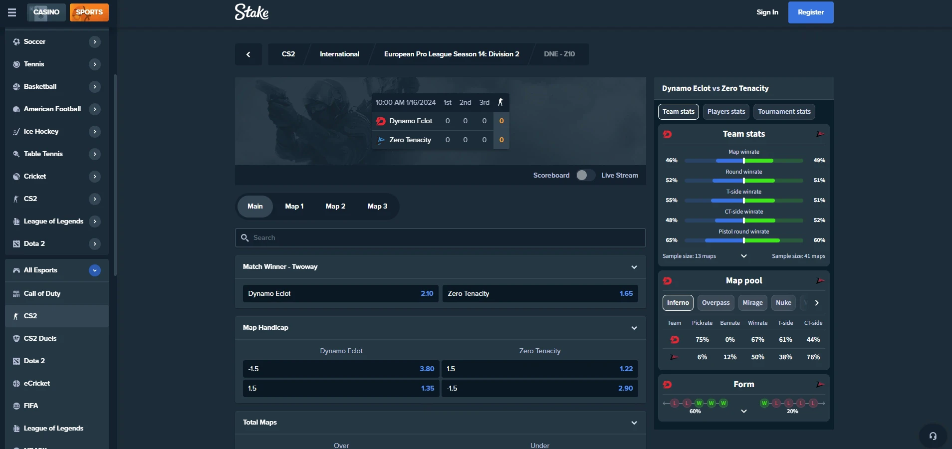The image size is (952, 449).
Task: Click Zero Tenacity logo in Form header
Action: point(820,385)
